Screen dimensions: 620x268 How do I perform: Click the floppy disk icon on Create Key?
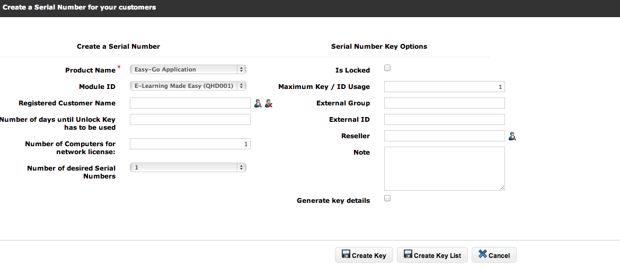click(346, 255)
